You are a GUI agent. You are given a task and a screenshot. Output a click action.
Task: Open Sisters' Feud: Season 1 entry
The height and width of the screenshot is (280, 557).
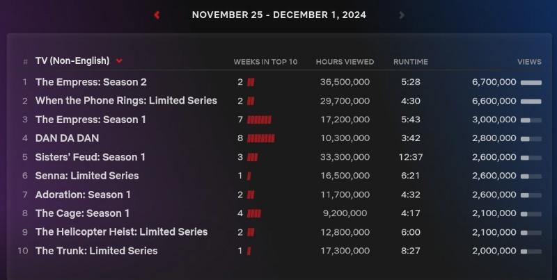(x=91, y=157)
